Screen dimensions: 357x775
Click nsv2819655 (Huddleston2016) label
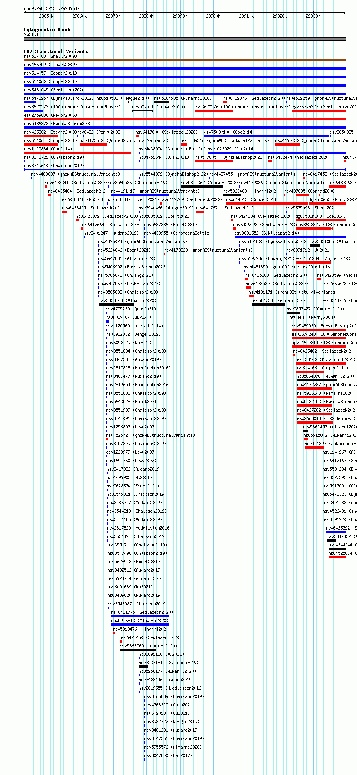[171, 688]
